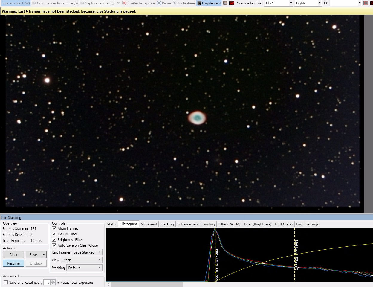Click the Total Exposure 10m 5s value
This screenshot has width=373, height=287.
pos(36,241)
